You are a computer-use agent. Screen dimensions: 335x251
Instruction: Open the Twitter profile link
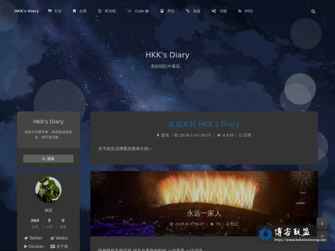click(x=33, y=238)
